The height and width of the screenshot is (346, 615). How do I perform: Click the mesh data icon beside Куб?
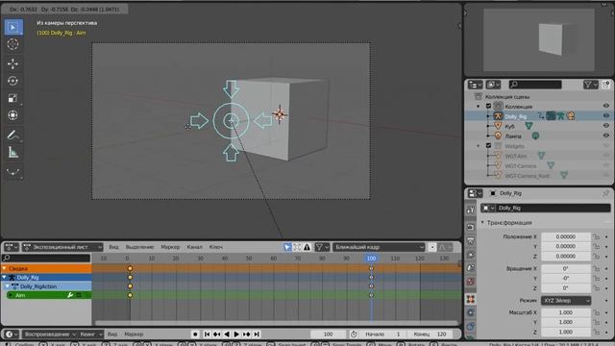coord(529,126)
